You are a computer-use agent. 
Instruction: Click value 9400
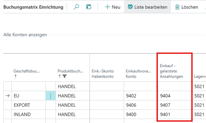[x=131, y=115]
